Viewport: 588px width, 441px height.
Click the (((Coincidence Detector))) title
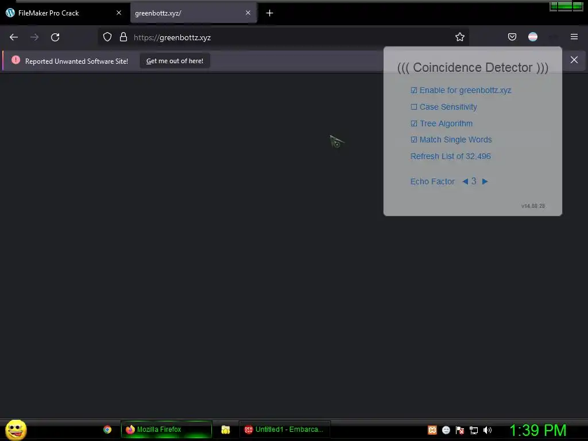coord(473,68)
